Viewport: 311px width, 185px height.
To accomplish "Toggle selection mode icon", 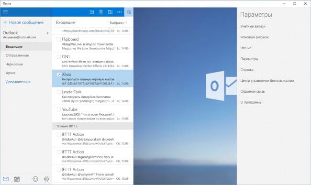I will [129, 12].
